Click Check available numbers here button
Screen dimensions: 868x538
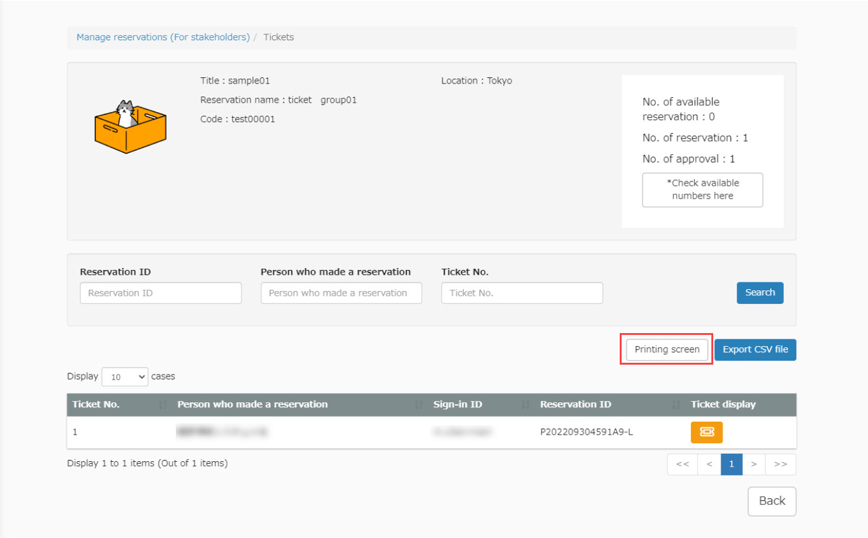click(702, 189)
